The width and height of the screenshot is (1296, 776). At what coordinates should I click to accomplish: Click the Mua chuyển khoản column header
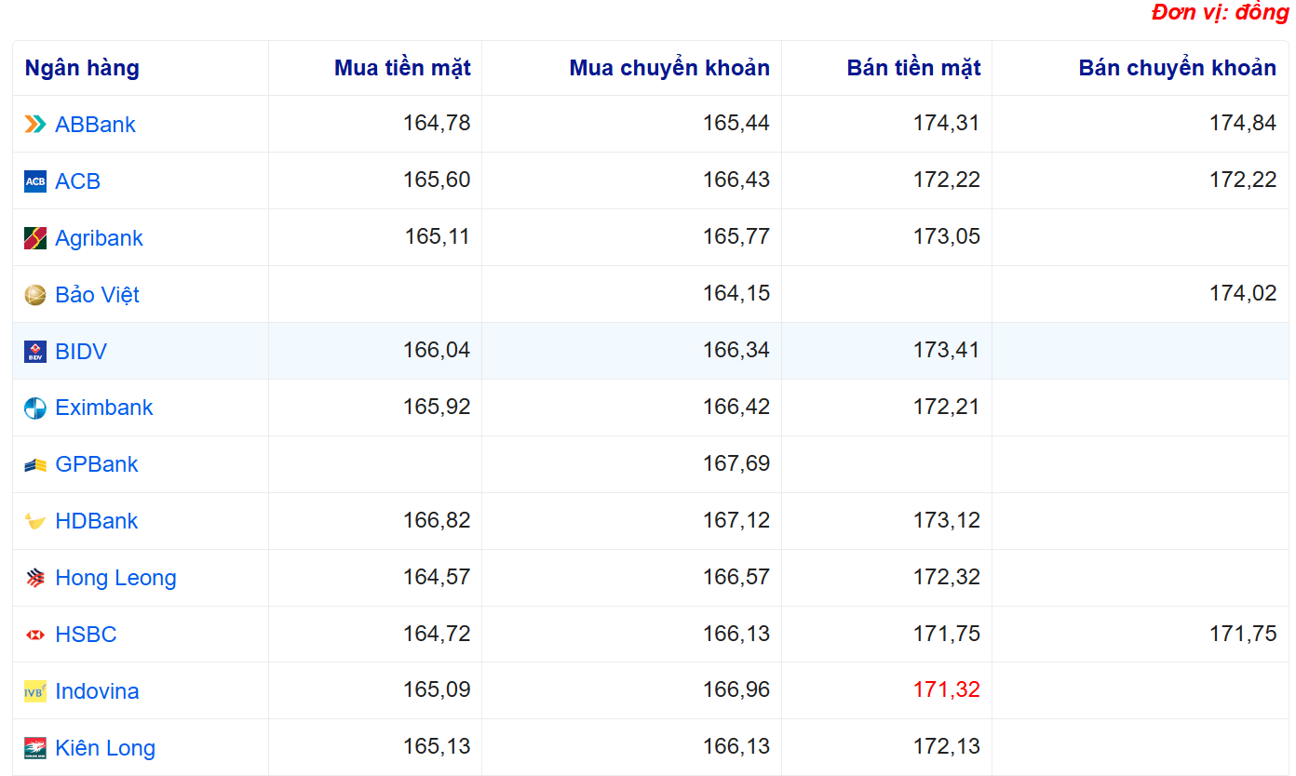tap(669, 68)
